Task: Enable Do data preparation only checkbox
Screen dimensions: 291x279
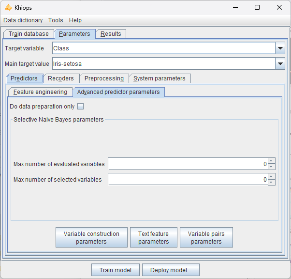Action: (x=80, y=107)
